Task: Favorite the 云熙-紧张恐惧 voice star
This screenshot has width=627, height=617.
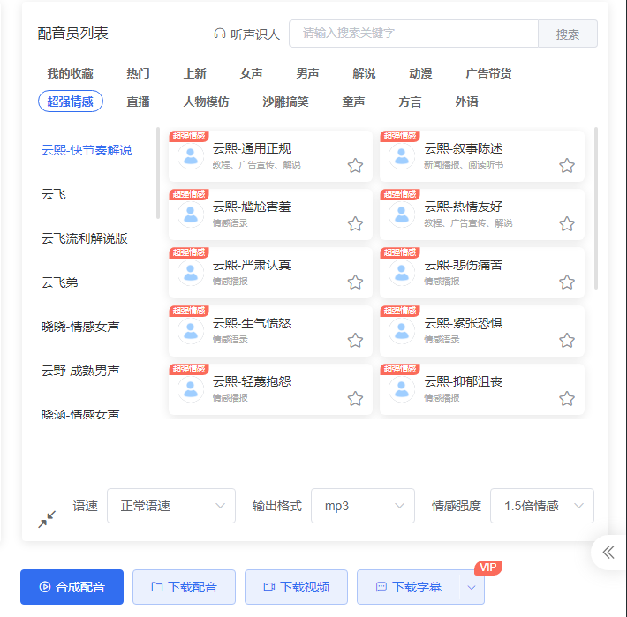Action: (567, 341)
